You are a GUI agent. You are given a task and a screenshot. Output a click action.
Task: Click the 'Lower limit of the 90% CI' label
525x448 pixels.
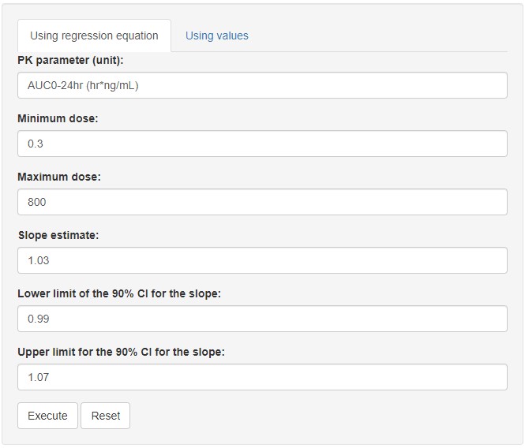(x=118, y=293)
